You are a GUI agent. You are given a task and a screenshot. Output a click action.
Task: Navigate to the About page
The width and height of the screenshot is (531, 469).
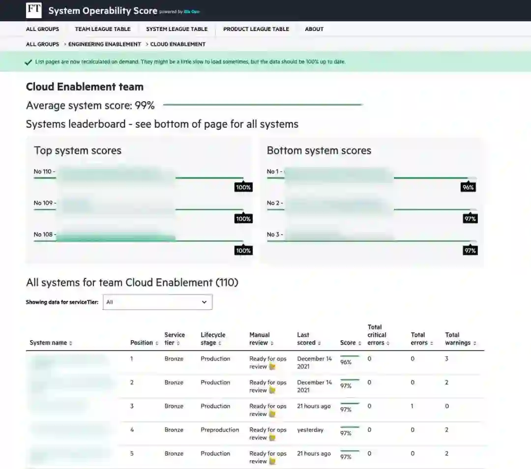point(314,29)
